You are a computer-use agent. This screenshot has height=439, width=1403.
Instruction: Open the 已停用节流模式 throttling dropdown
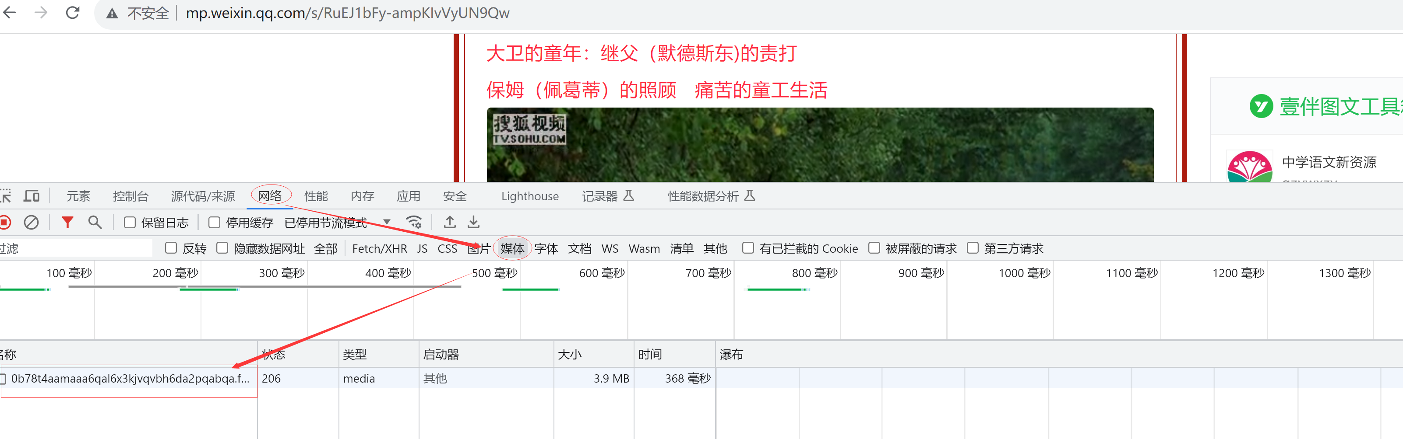(338, 223)
